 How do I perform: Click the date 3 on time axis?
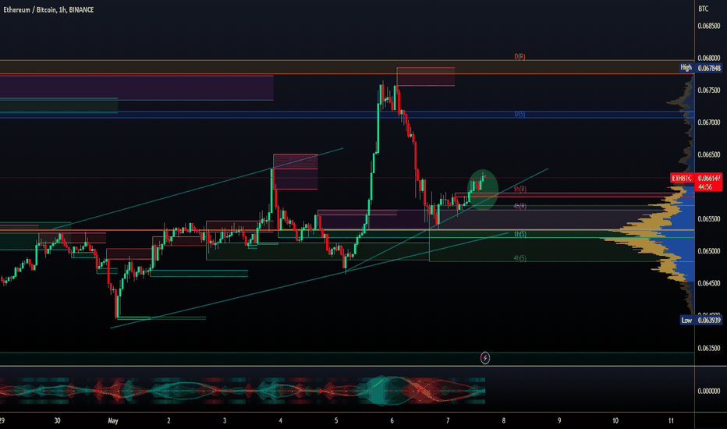(225, 420)
